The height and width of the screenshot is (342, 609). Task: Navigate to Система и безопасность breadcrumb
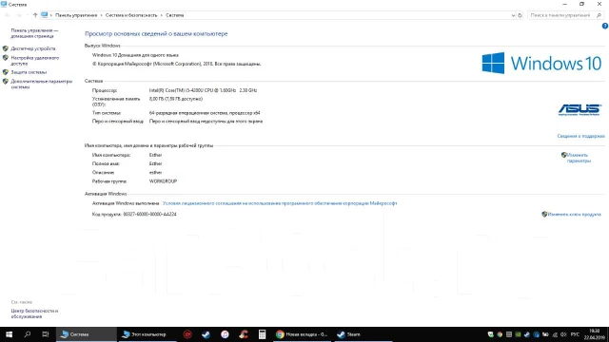131,15
